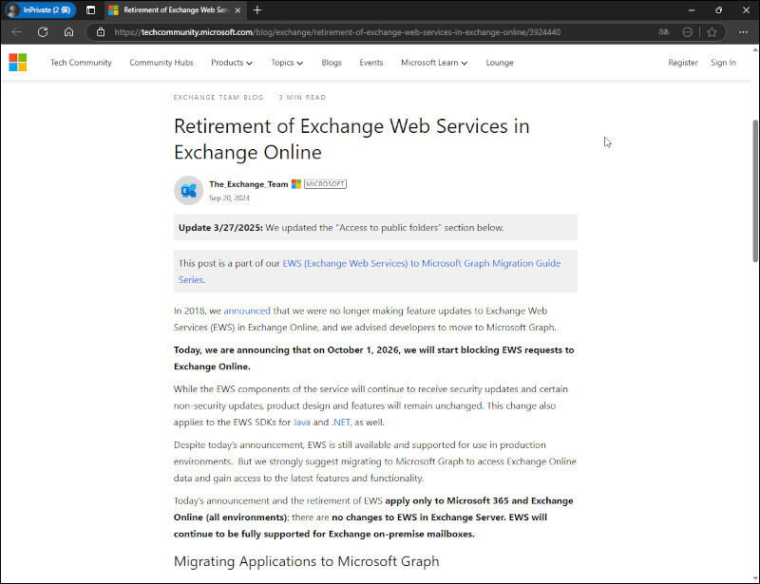
Task: Click the 'Sep 20, 2023' post date
Action: point(229,198)
